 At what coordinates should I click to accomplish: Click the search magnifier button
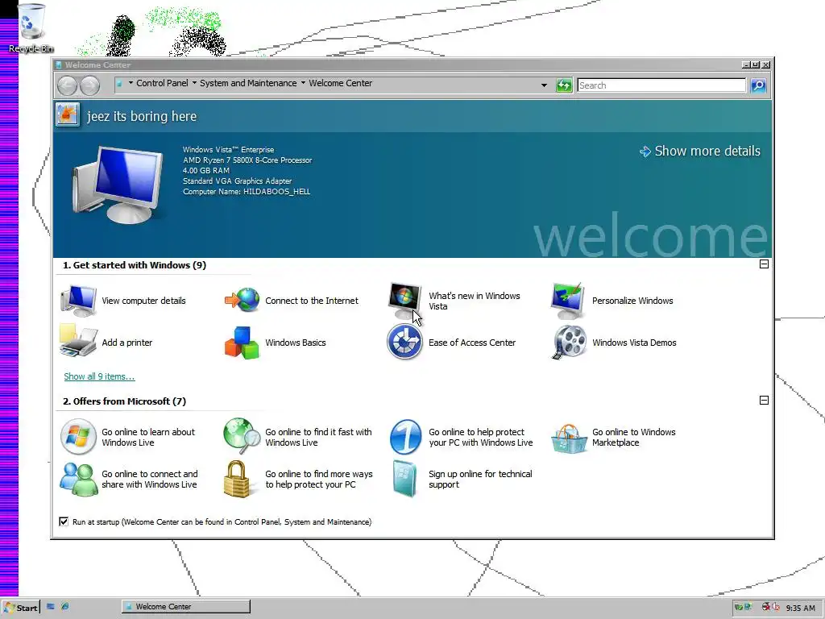[x=758, y=85]
